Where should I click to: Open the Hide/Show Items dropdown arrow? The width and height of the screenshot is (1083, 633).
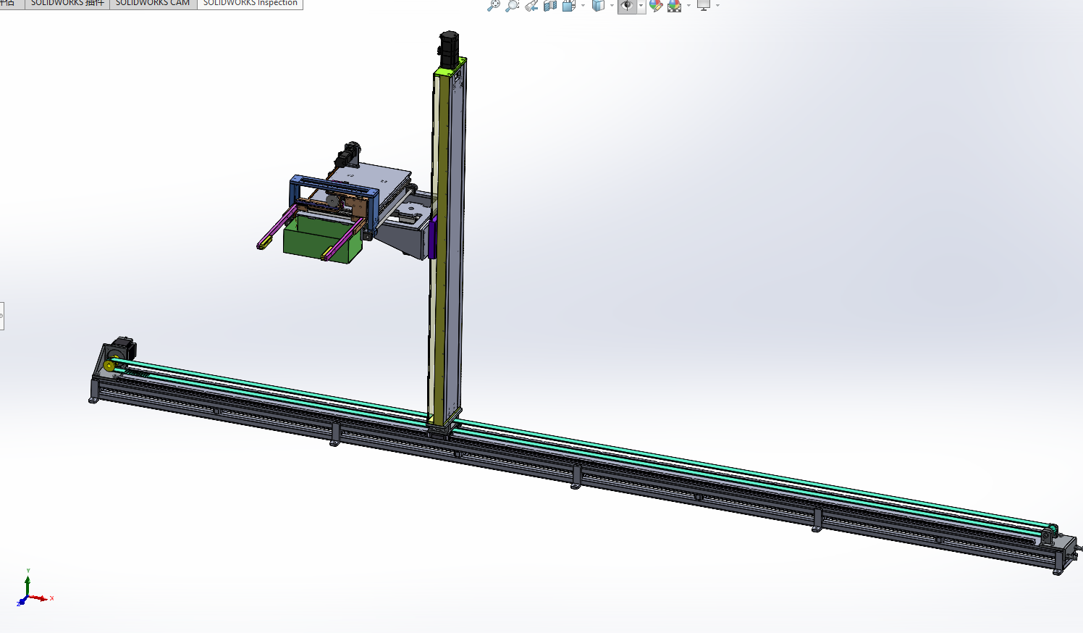641,6
